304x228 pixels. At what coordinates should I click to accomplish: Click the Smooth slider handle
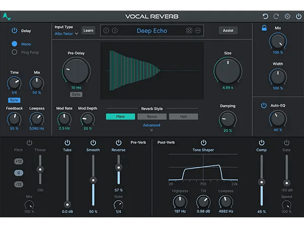point(93,180)
